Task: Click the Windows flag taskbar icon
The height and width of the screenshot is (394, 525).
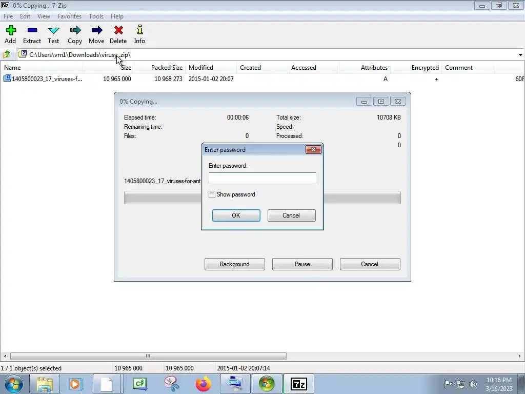Action: click(267, 384)
